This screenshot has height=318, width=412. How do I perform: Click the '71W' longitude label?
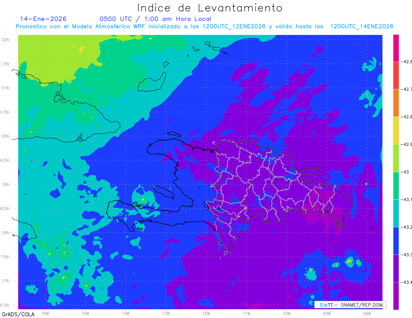click(246, 313)
